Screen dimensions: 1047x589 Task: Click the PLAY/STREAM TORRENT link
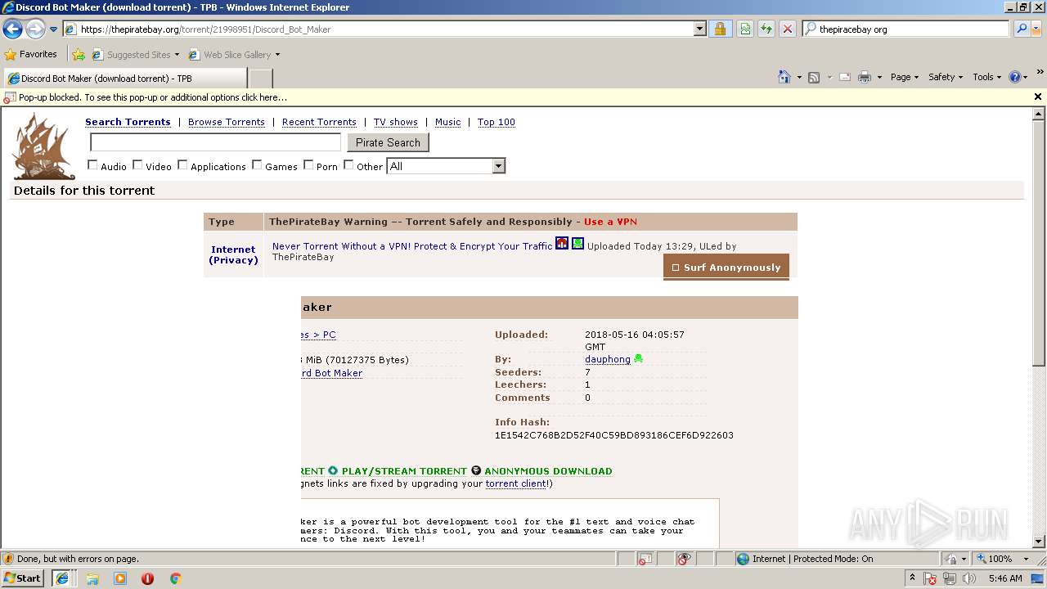[404, 471]
